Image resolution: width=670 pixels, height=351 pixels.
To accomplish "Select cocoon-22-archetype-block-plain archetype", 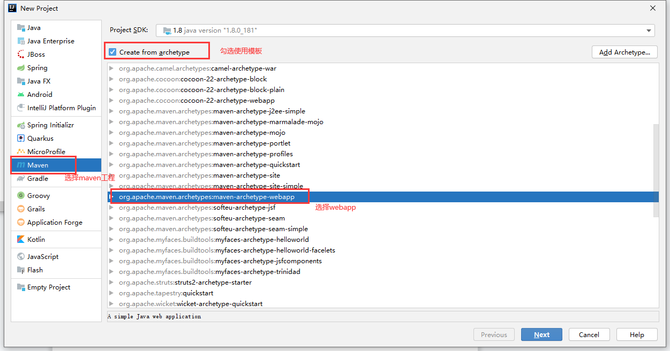I will tap(383, 90).
